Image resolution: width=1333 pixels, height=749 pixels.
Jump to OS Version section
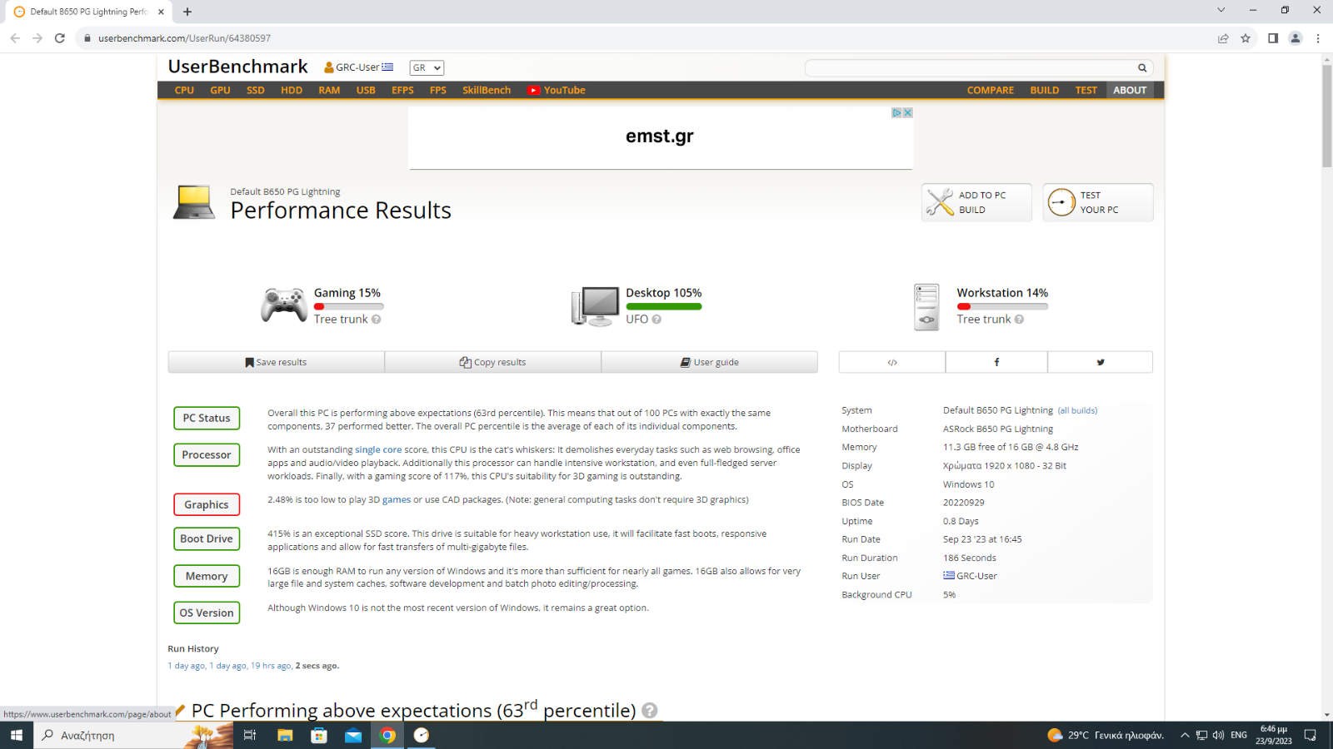[x=207, y=613]
